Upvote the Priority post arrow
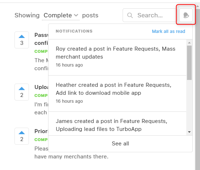This screenshot has height=170, width=200. tap(22, 133)
